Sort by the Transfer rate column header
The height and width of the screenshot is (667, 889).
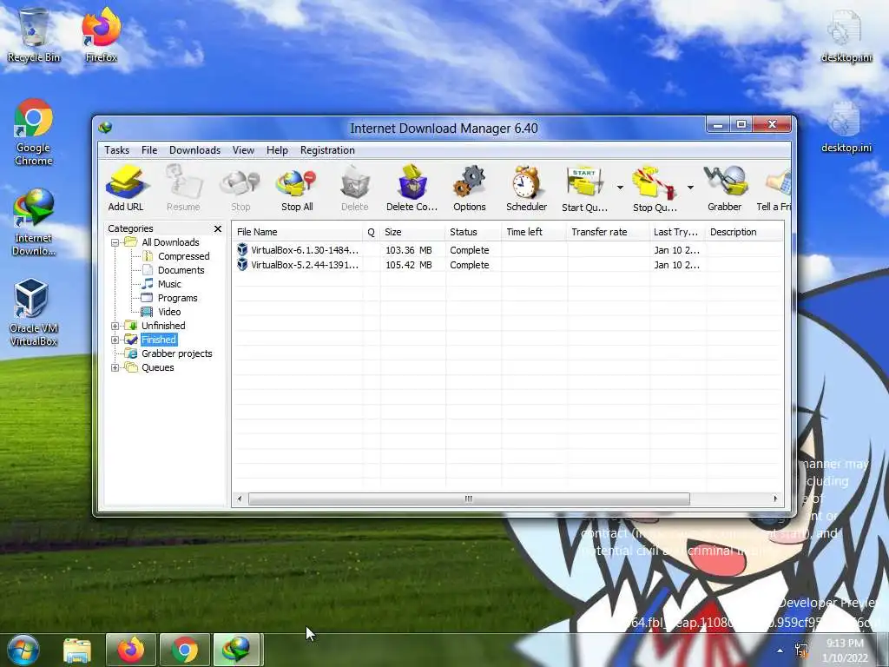coord(608,232)
